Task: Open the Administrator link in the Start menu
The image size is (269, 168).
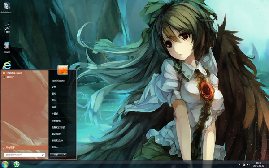Action: [58, 81]
